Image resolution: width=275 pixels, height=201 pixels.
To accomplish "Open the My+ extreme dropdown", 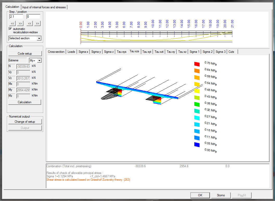I will tap(35, 61).
